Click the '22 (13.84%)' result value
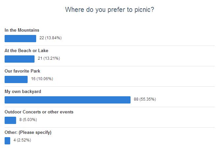The height and width of the screenshot is (151, 218). (x=50, y=38)
